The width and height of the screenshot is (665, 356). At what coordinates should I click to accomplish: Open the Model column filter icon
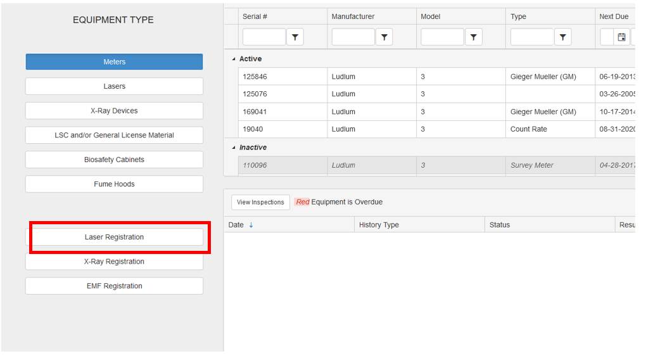pyautogui.click(x=473, y=37)
